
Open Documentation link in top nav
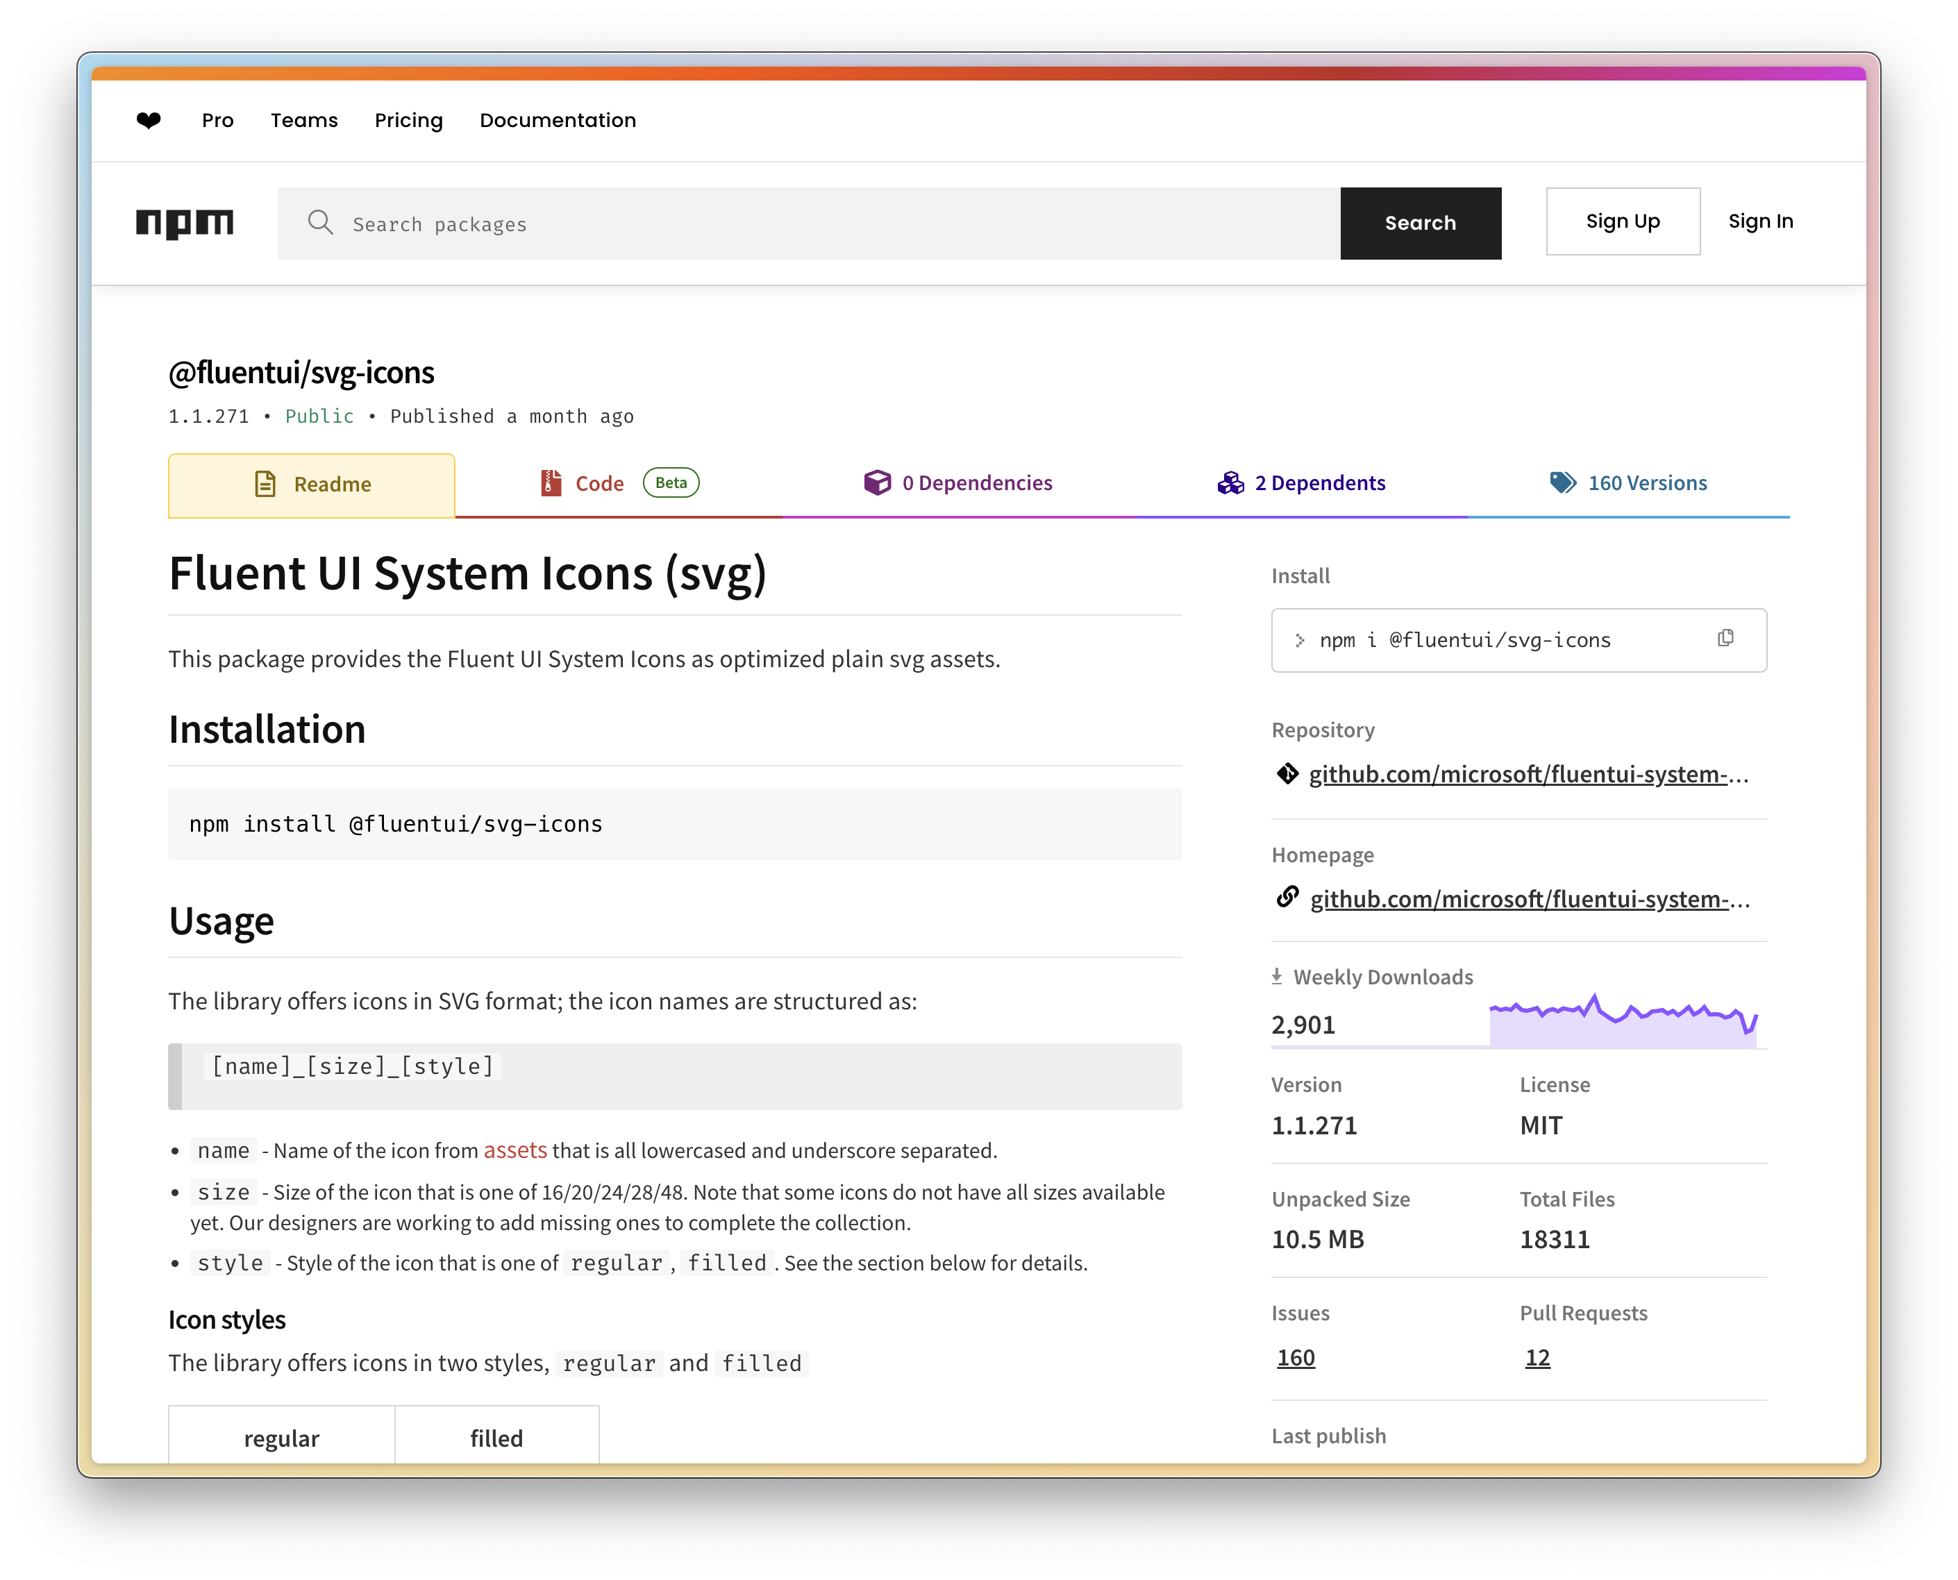tap(558, 120)
